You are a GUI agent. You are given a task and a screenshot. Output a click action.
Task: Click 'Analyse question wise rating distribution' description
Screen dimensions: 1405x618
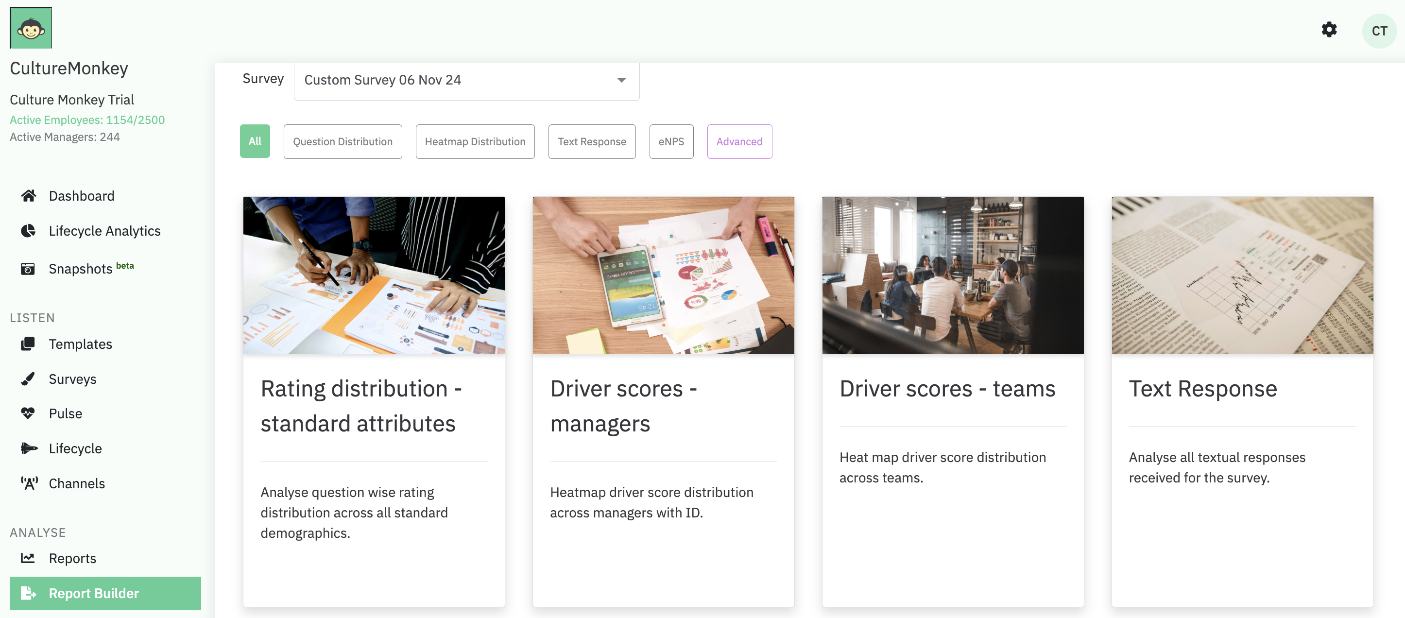[354, 513]
